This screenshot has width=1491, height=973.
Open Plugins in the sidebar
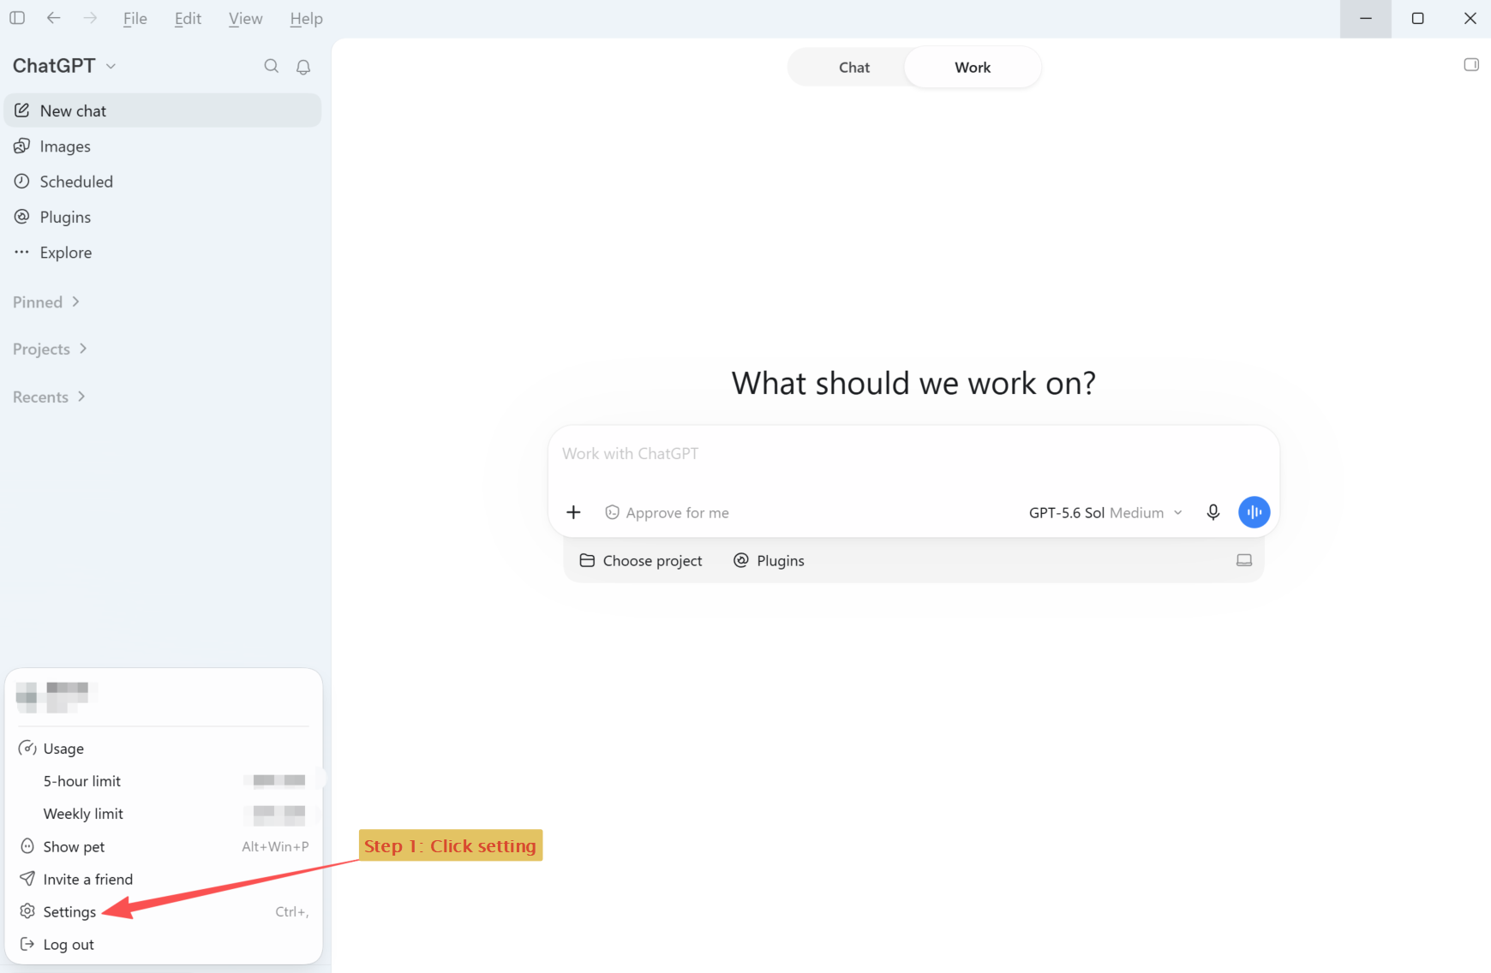coord(163,217)
